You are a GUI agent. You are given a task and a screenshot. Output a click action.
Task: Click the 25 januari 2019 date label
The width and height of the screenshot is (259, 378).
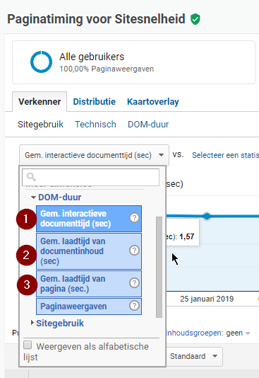(207, 299)
